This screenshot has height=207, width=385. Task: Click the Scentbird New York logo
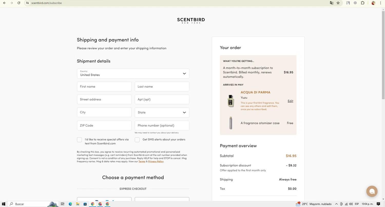click(191, 20)
